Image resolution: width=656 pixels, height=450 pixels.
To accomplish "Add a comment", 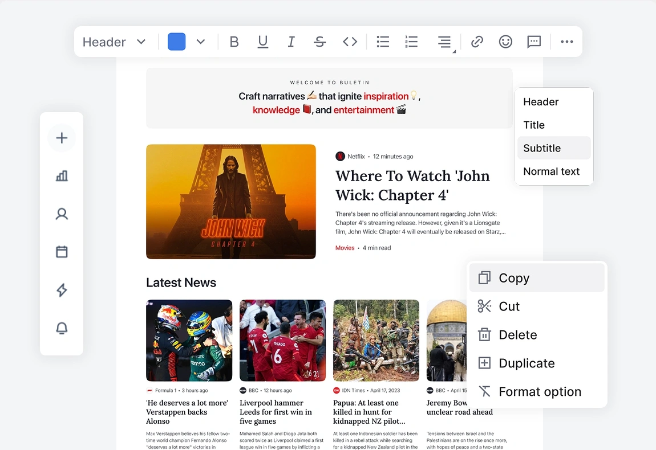I will click(x=534, y=42).
